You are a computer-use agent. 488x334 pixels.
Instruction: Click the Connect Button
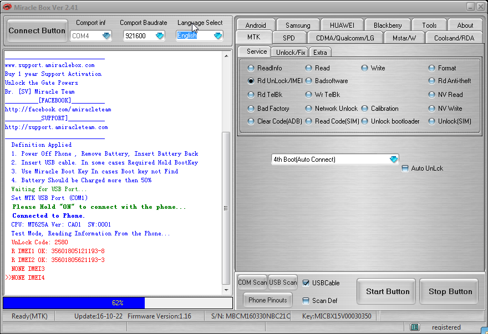click(x=37, y=30)
